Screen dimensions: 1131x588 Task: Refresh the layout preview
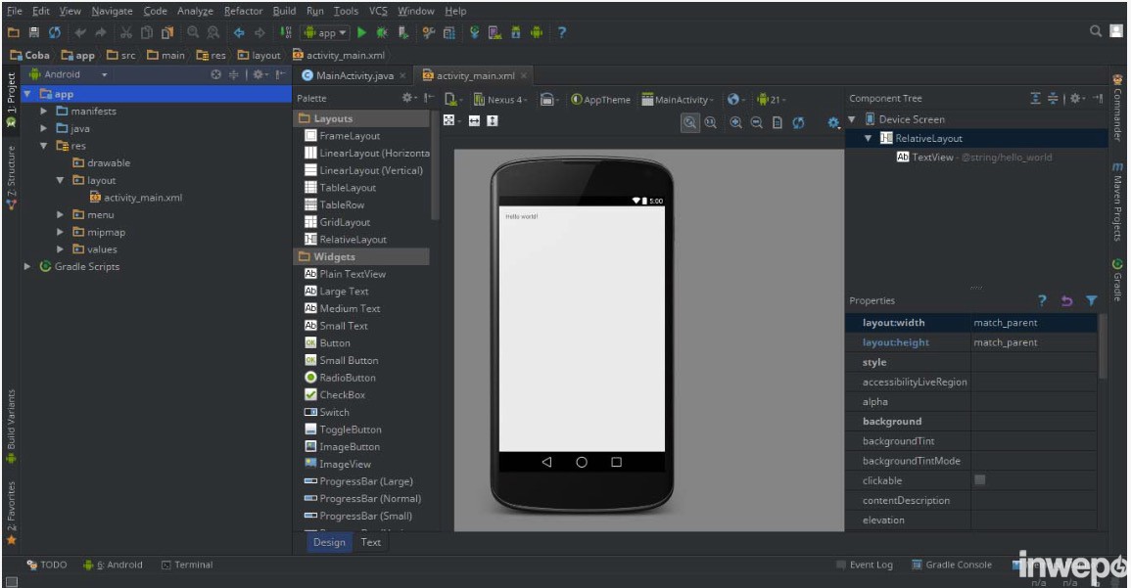click(798, 122)
